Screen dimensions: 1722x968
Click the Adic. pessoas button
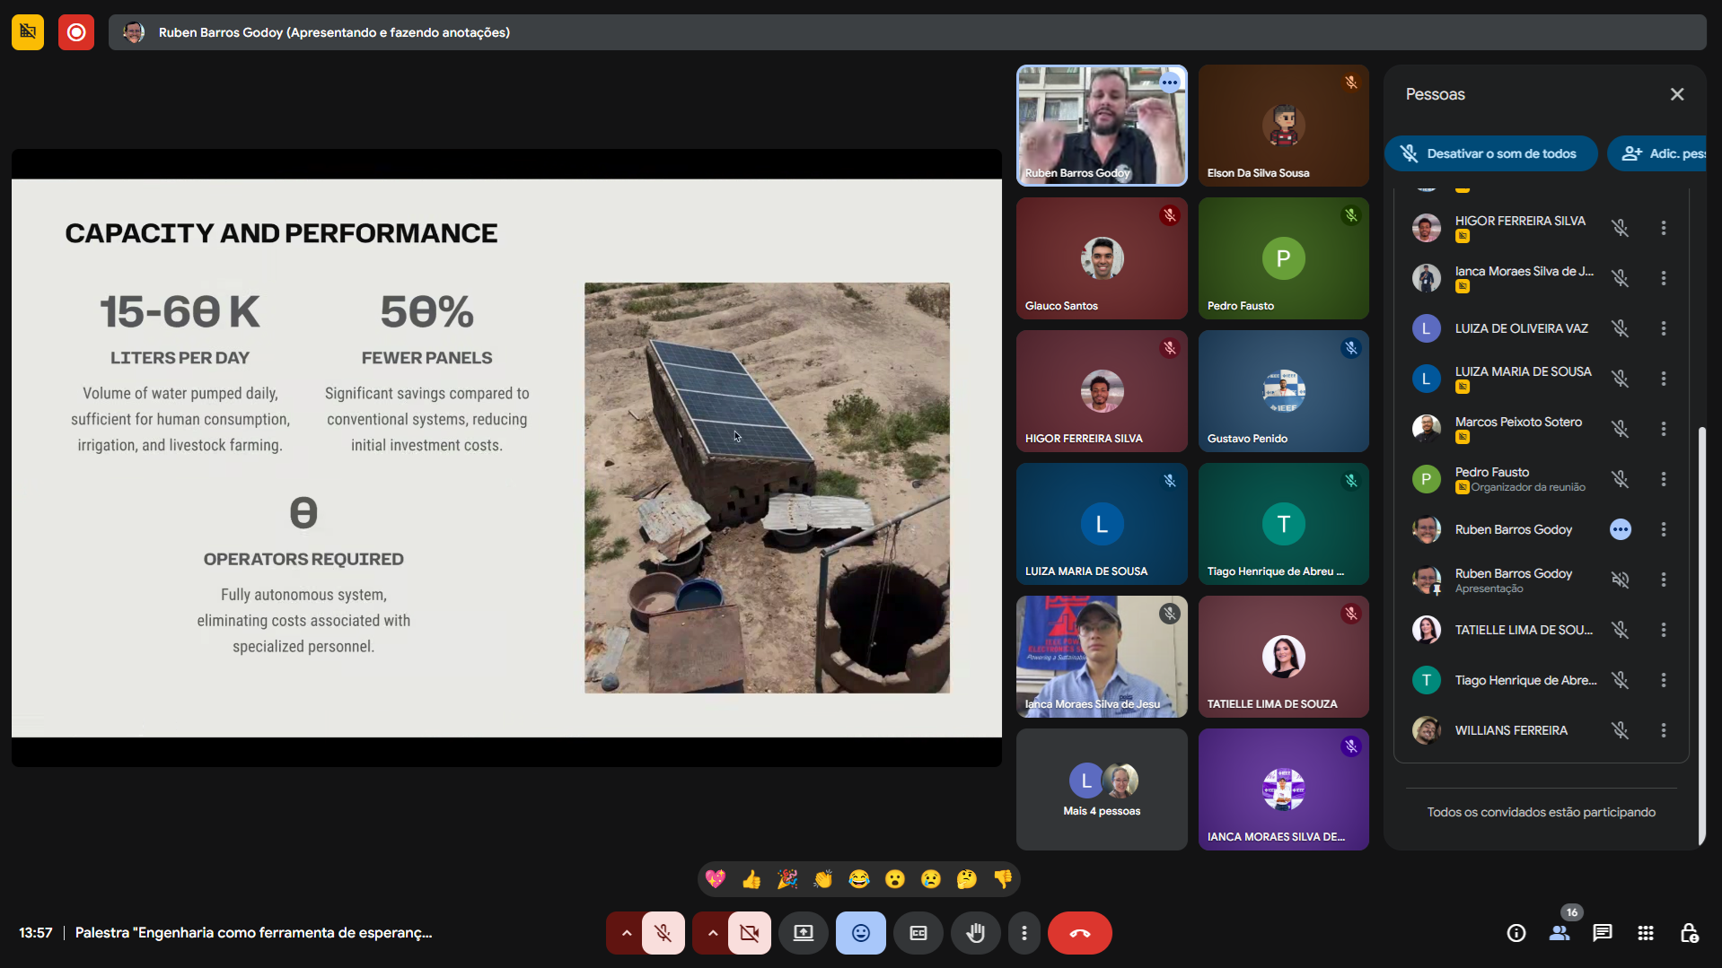1661,153
